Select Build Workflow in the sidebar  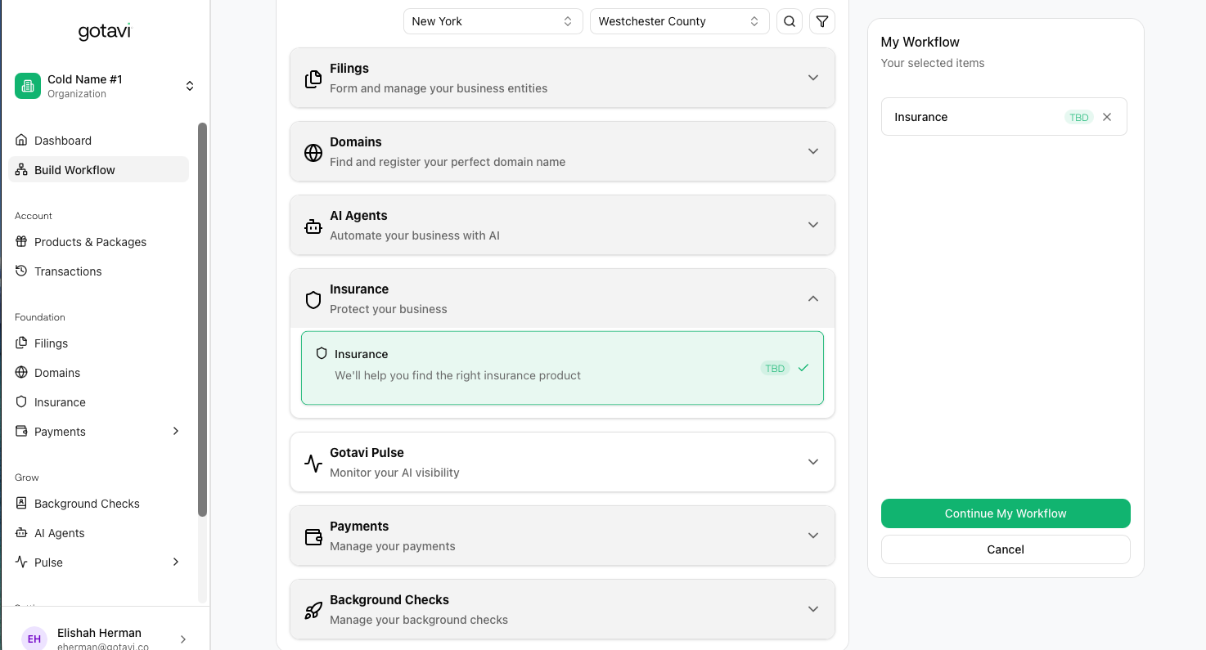point(98,170)
